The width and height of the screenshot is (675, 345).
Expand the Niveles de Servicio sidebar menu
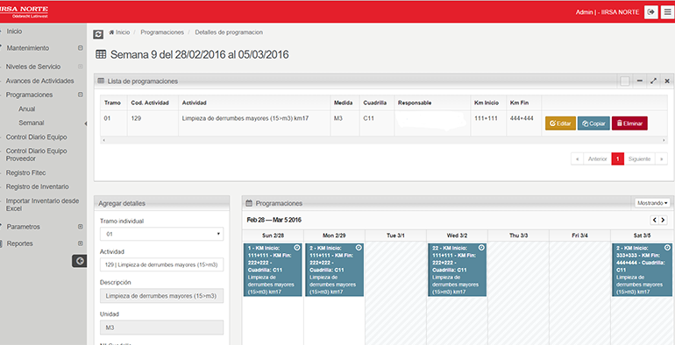coord(80,67)
